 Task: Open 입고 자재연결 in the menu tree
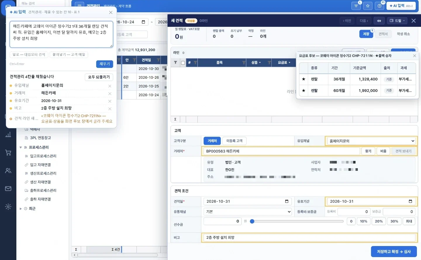(x=40, y=165)
